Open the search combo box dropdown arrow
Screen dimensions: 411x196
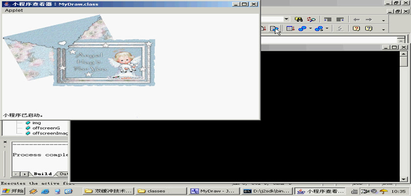[x=286, y=19]
